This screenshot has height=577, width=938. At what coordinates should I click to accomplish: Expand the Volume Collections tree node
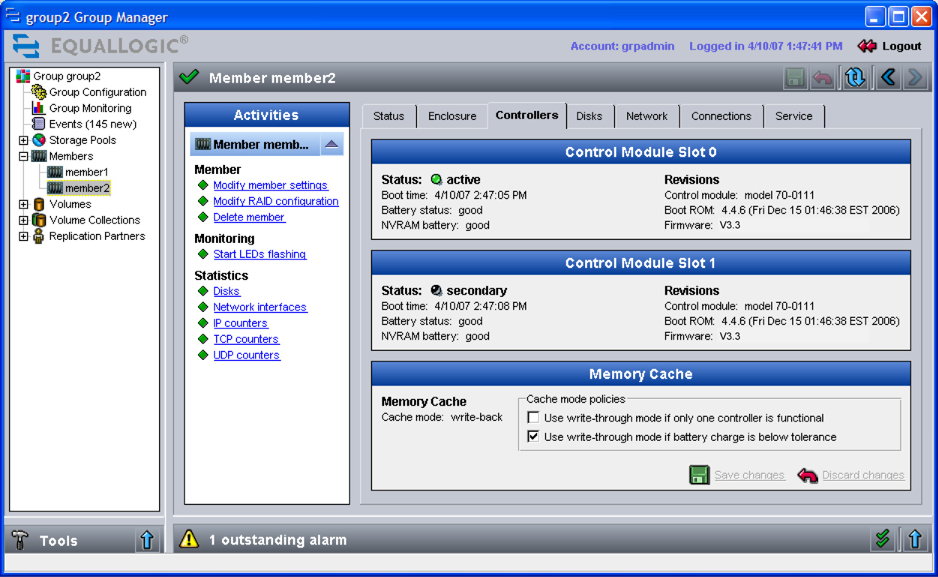click(x=23, y=220)
